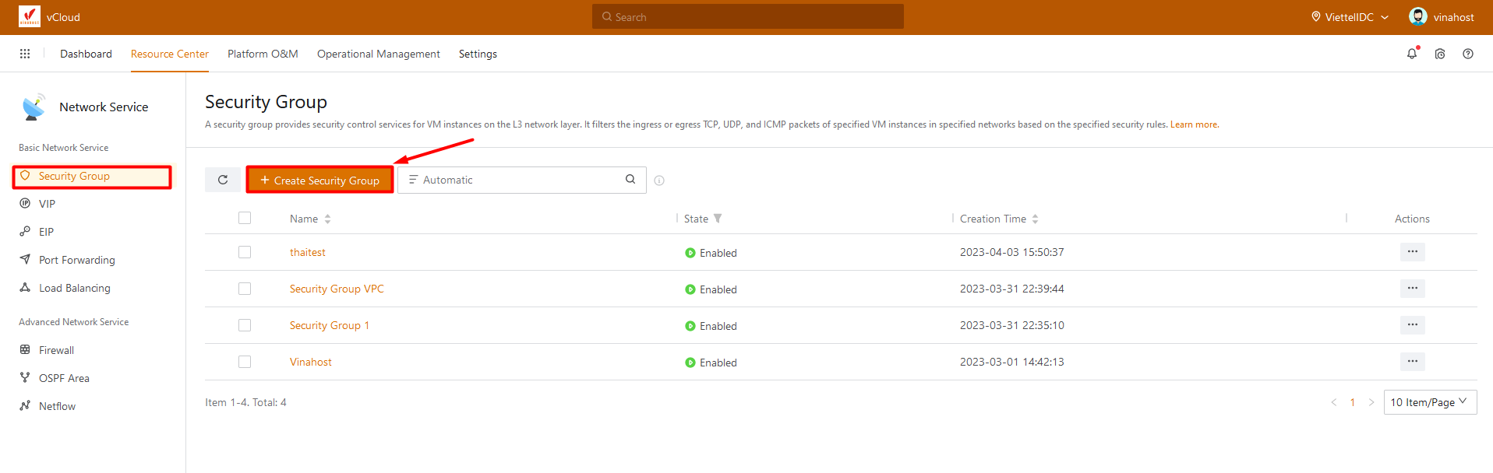Open the Learn more link
This screenshot has height=473, width=1493.
[x=1194, y=124]
